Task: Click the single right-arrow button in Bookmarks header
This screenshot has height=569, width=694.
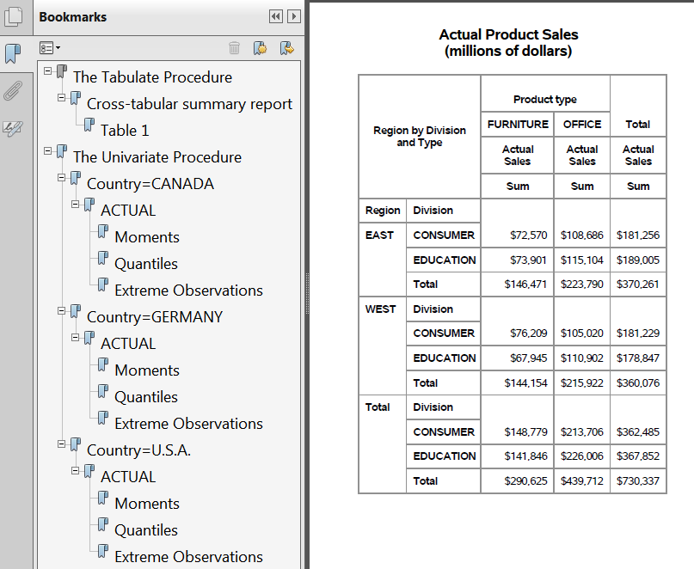Action: [294, 16]
